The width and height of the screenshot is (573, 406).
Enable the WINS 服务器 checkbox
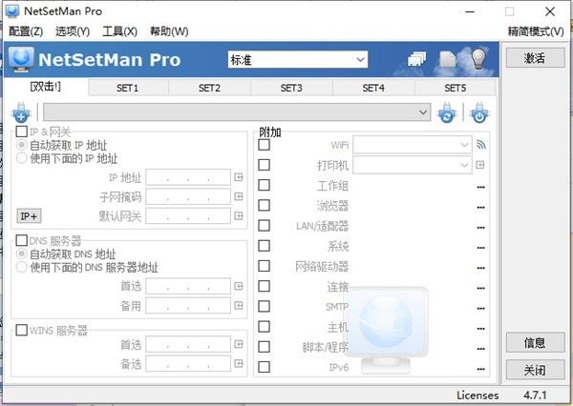tap(22, 330)
